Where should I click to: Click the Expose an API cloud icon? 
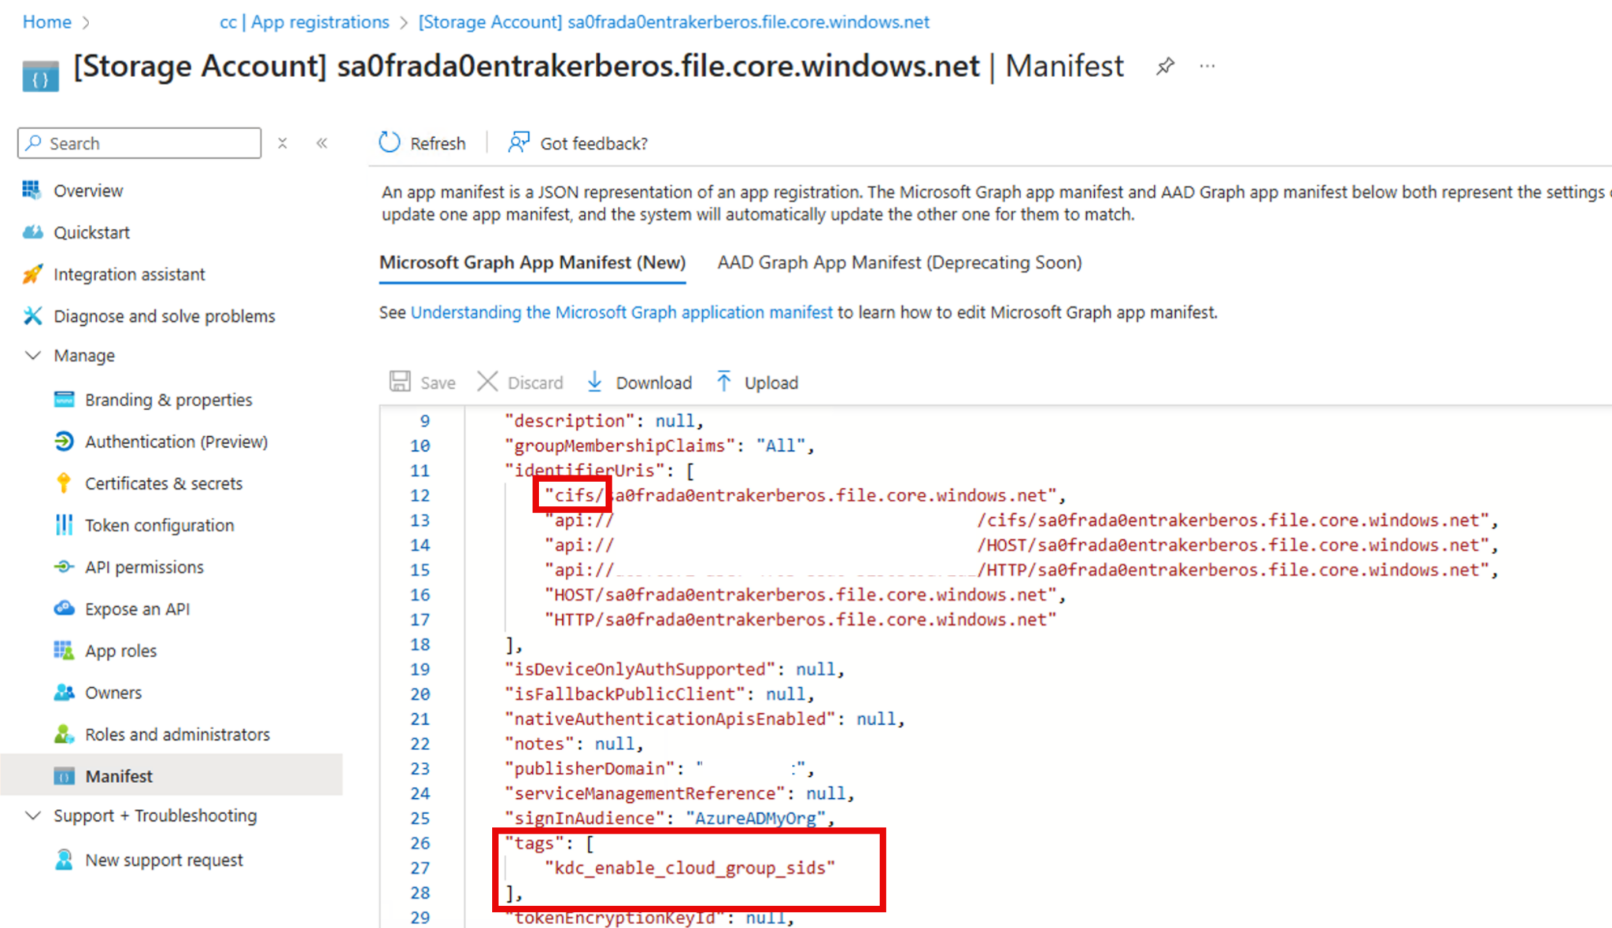(64, 608)
